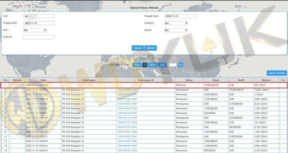Open the Pilih dropdown
Screen dimensions: 288x153
click(x=35, y=30)
